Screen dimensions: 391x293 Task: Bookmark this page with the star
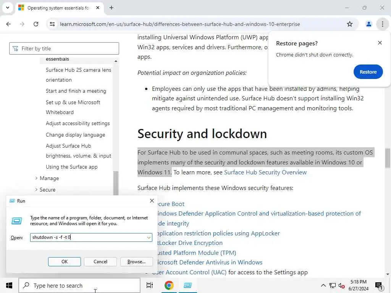click(350, 24)
